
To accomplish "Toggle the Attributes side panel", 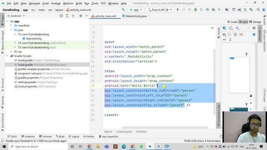I will point(259,34).
